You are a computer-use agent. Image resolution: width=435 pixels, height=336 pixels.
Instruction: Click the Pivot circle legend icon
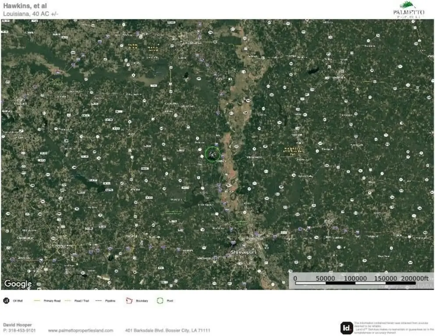tap(160, 301)
